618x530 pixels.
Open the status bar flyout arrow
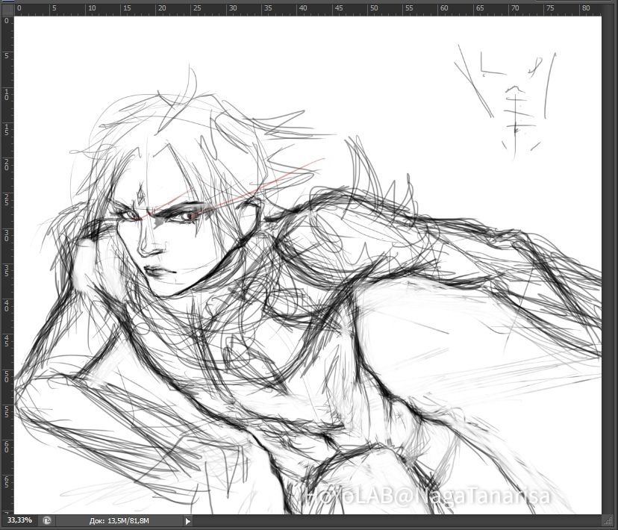tap(187, 521)
